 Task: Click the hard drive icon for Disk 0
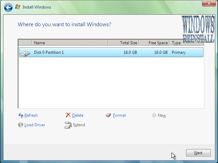tap(24, 53)
